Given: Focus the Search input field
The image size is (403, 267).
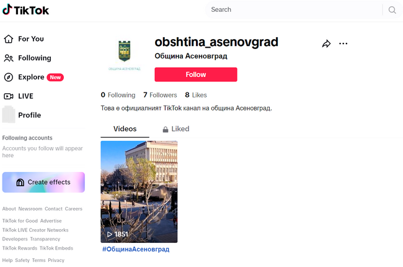Looking at the screenshot, I should point(296,9).
